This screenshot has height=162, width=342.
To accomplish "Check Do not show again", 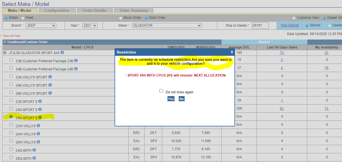I will (x=161, y=91).
